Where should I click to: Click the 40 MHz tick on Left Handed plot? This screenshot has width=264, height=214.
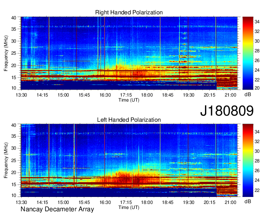pyautogui.click(x=14, y=125)
